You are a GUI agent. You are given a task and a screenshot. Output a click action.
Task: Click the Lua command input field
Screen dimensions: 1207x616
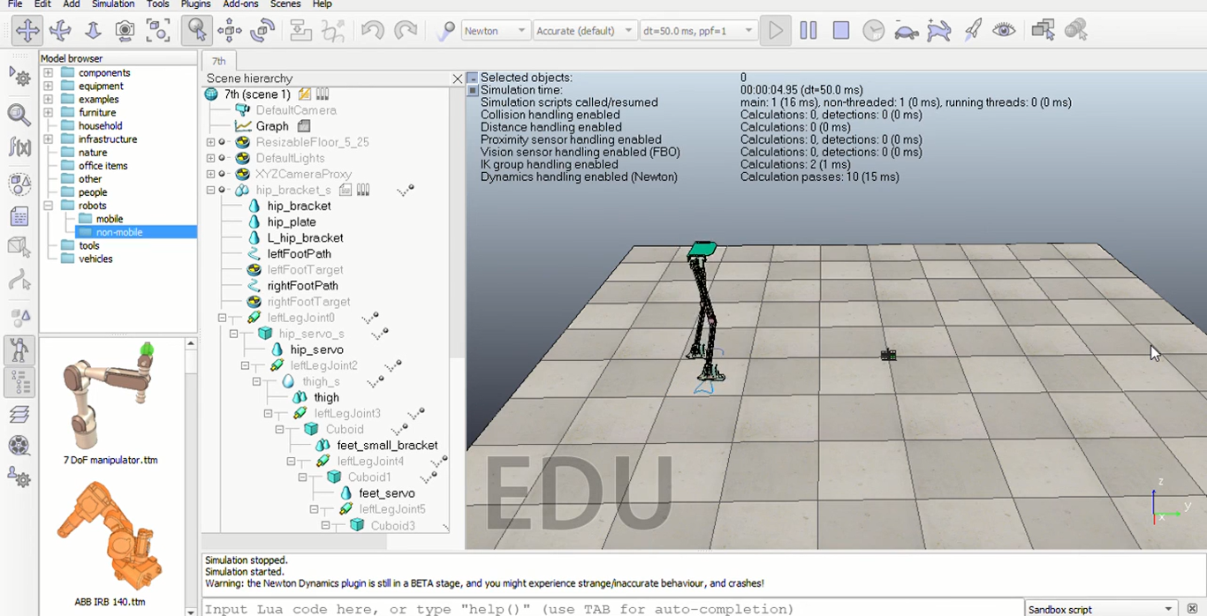tap(610, 609)
